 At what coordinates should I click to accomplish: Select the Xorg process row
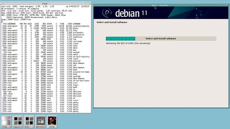pyautogui.click(x=46, y=30)
